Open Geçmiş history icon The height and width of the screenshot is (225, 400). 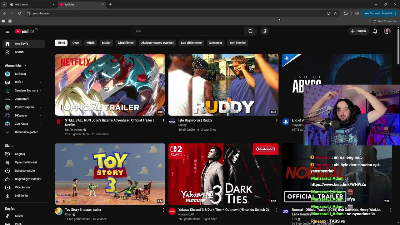tap(7, 154)
